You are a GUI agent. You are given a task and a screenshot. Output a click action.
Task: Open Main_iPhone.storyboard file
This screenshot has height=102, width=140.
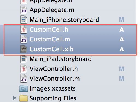click(x=64, y=20)
